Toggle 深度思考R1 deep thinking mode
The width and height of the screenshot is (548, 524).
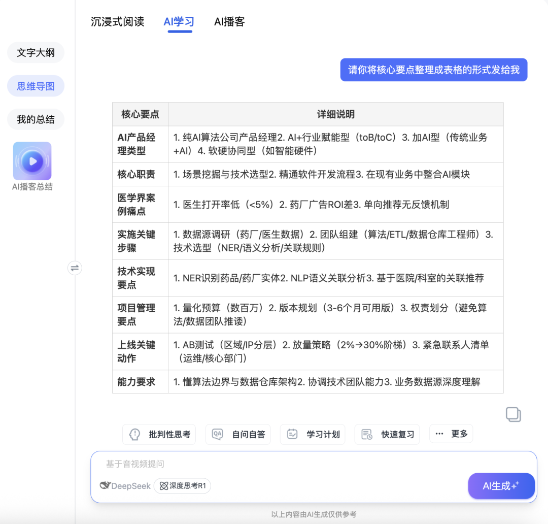click(x=183, y=485)
